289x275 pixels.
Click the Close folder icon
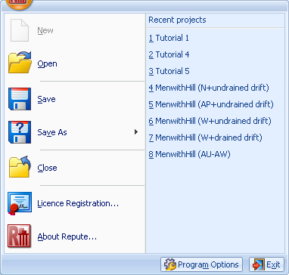tap(20, 166)
